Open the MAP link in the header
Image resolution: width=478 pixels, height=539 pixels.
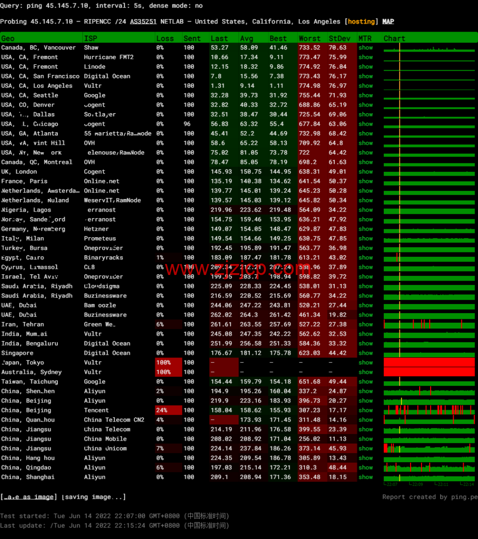coord(388,21)
